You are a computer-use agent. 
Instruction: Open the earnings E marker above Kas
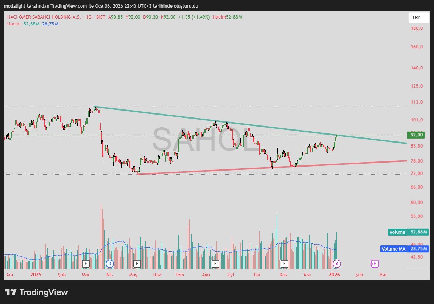[x=284, y=264]
